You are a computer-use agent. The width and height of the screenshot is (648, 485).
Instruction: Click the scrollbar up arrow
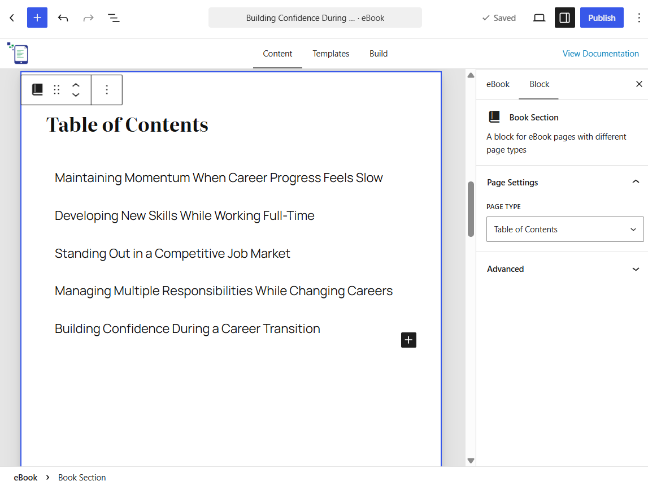coord(471,75)
